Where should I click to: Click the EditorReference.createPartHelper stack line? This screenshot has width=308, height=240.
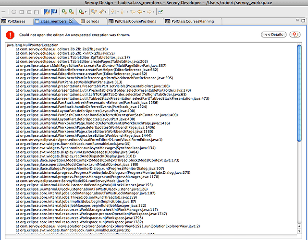[x=87, y=70]
